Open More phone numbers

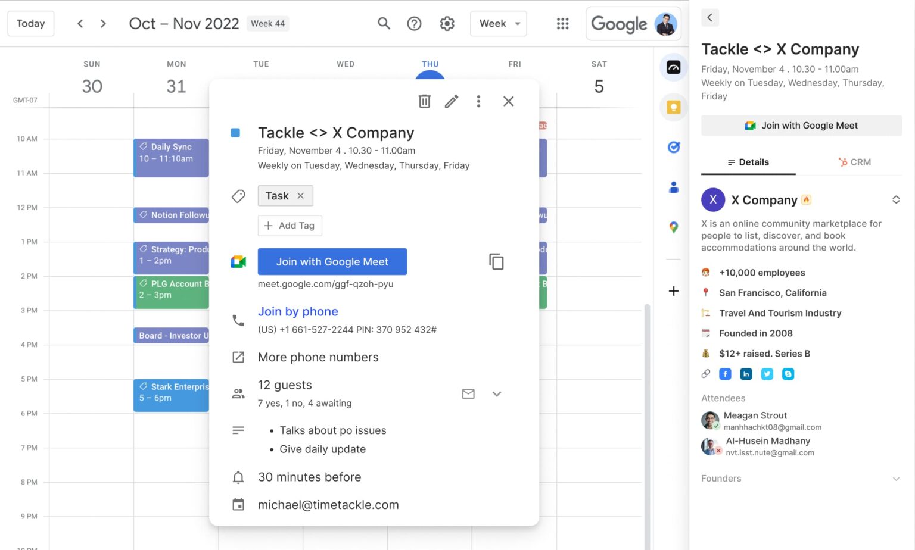click(318, 357)
